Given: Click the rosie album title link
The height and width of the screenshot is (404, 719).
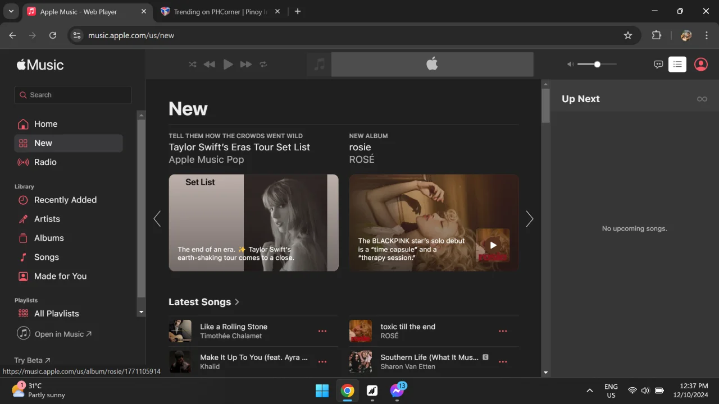Looking at the screenshot, I should click(x=360, y=147).
